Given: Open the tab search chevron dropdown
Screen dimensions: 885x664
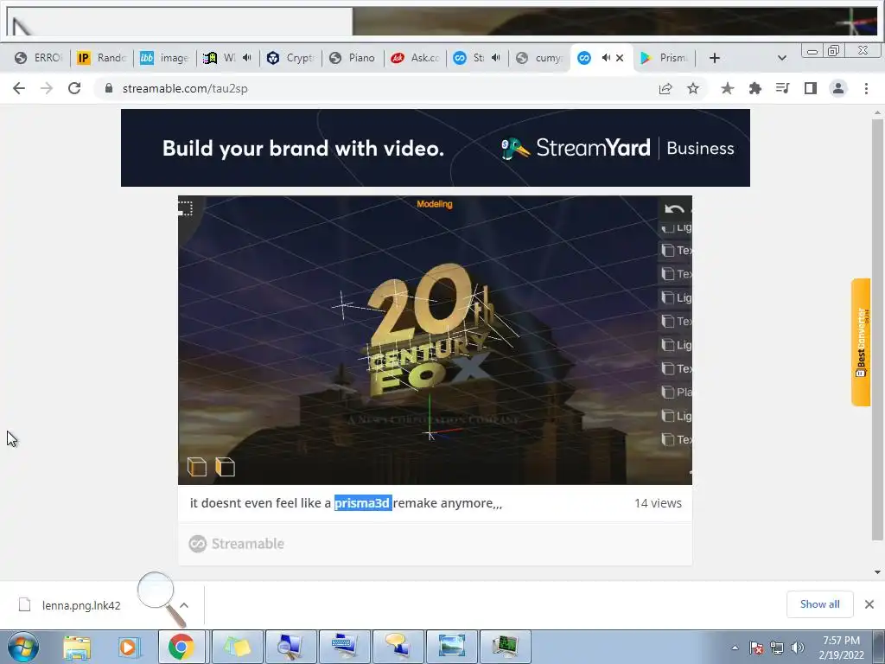Looking at the screenshot, I should [781, 58].
